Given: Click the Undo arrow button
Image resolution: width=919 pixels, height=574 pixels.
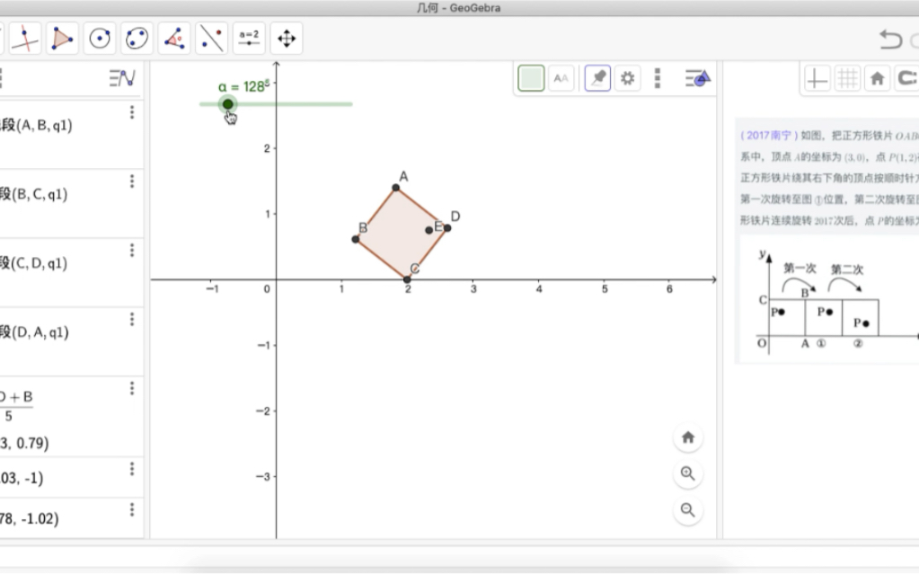Looking at the screenshot, I should tap(890, 40).
